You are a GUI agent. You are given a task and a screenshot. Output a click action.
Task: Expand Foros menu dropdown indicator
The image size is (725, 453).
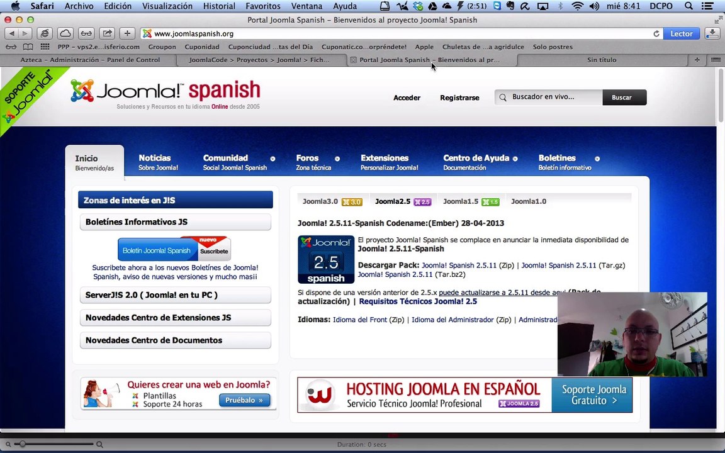coord(337,159)
